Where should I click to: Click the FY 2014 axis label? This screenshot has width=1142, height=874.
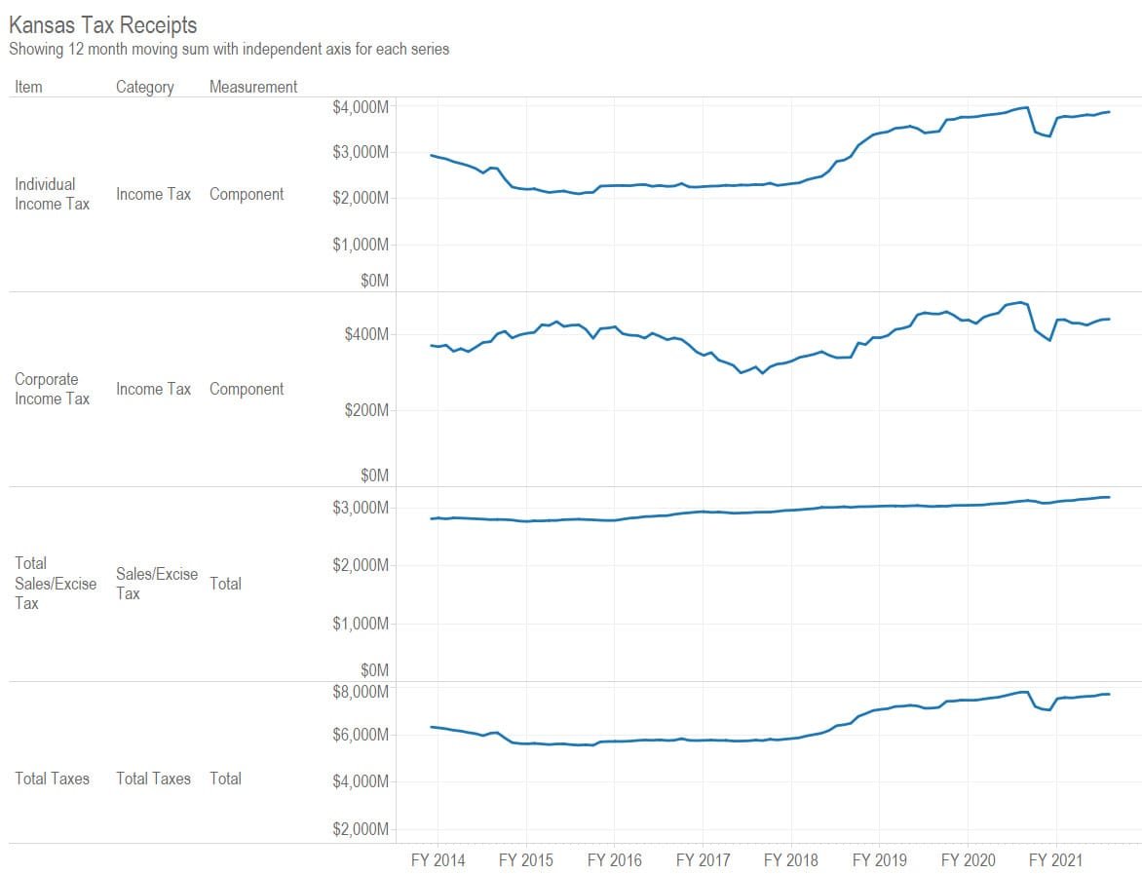coord(438,860)
